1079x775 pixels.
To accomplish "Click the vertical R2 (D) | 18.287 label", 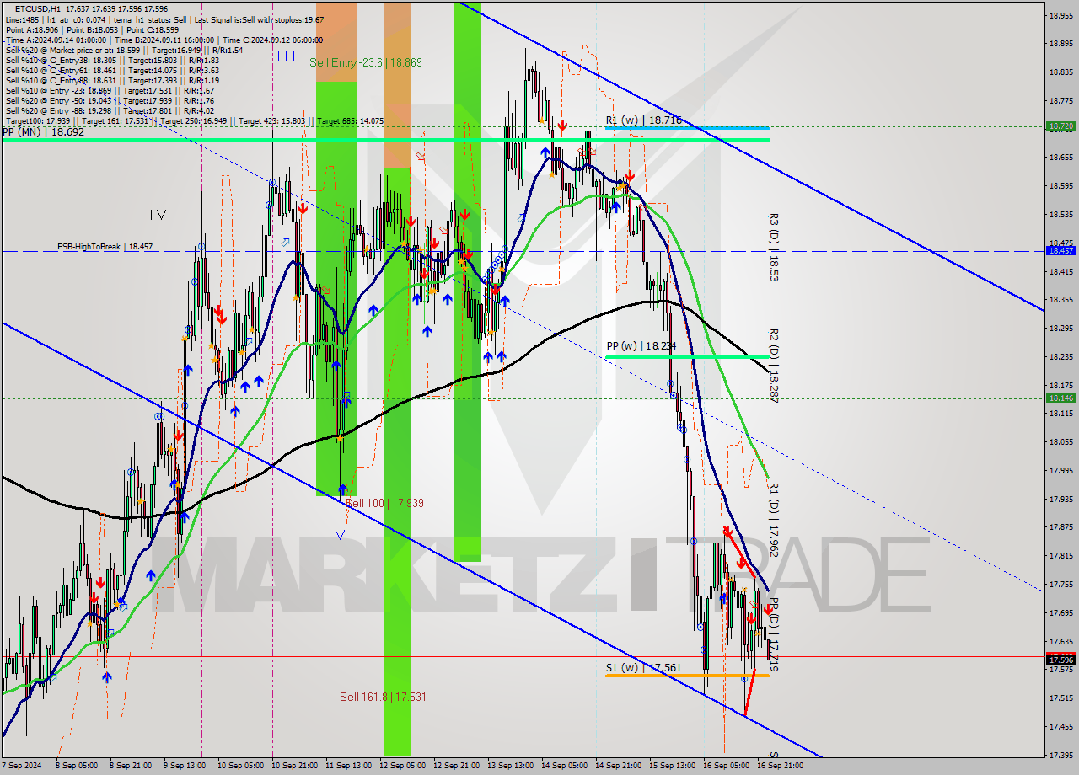I will click(774, 366).
